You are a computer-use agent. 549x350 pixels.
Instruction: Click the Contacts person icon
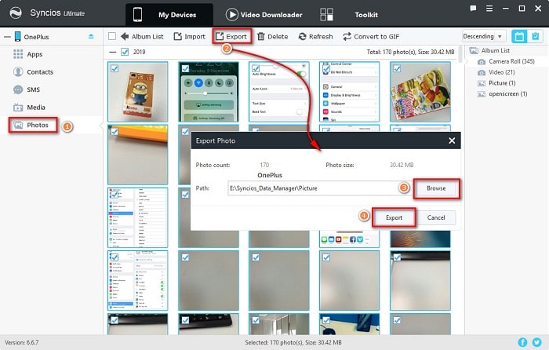point(18,72)
